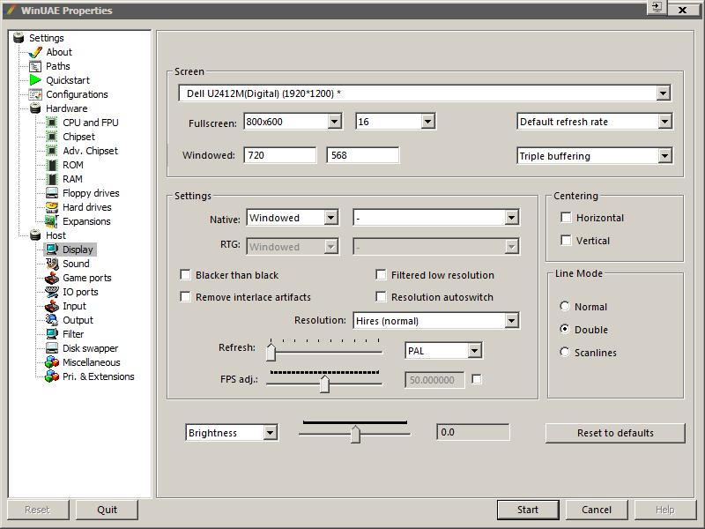Click the RAM chip icon
The width and height of the screenshot is (705, 529).
click(52, 179)
